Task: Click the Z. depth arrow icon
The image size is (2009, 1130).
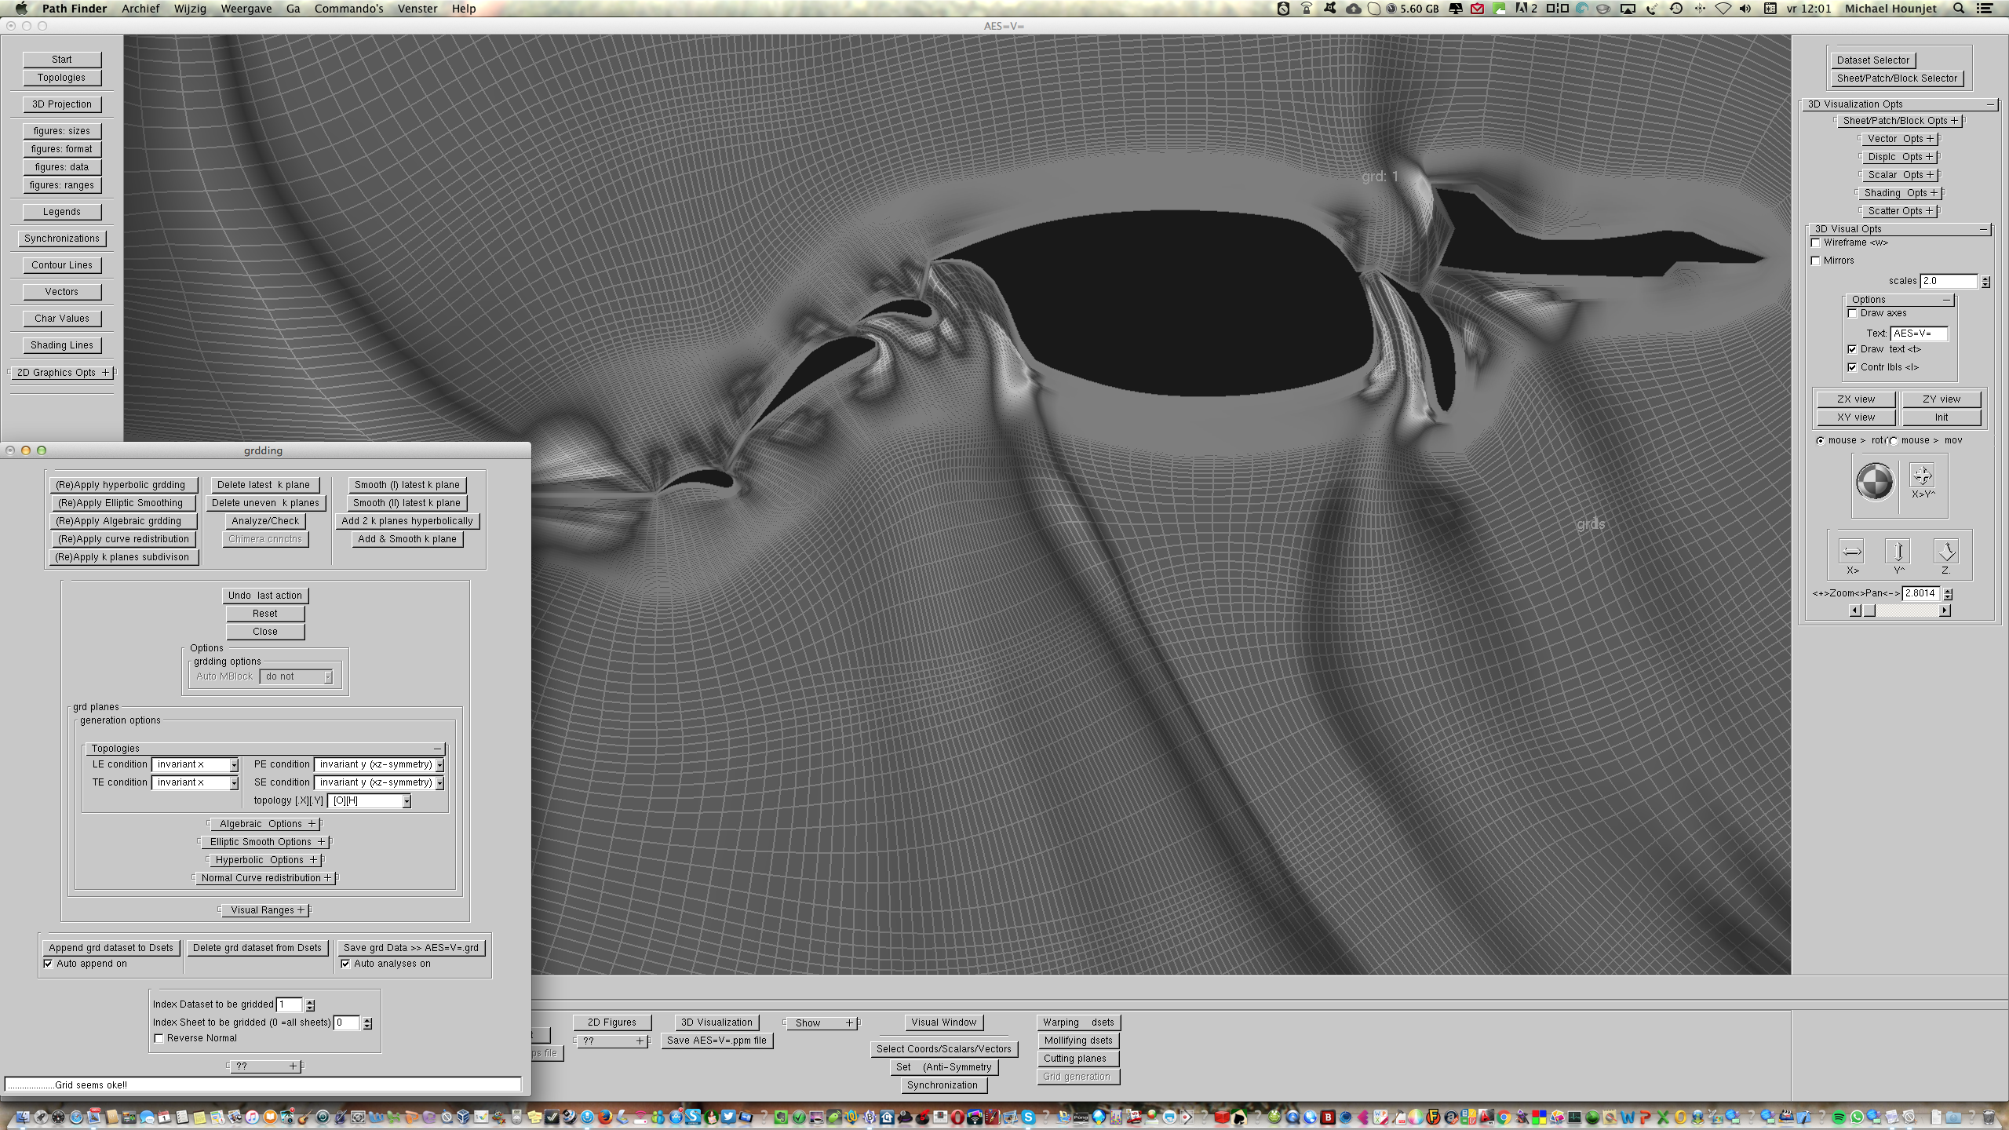Action: [1946, 551]
